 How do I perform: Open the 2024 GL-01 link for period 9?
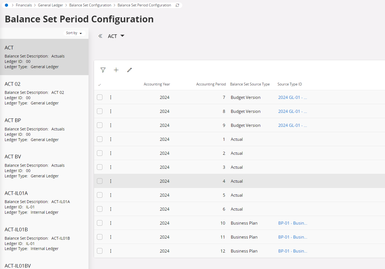pos(292,125)
